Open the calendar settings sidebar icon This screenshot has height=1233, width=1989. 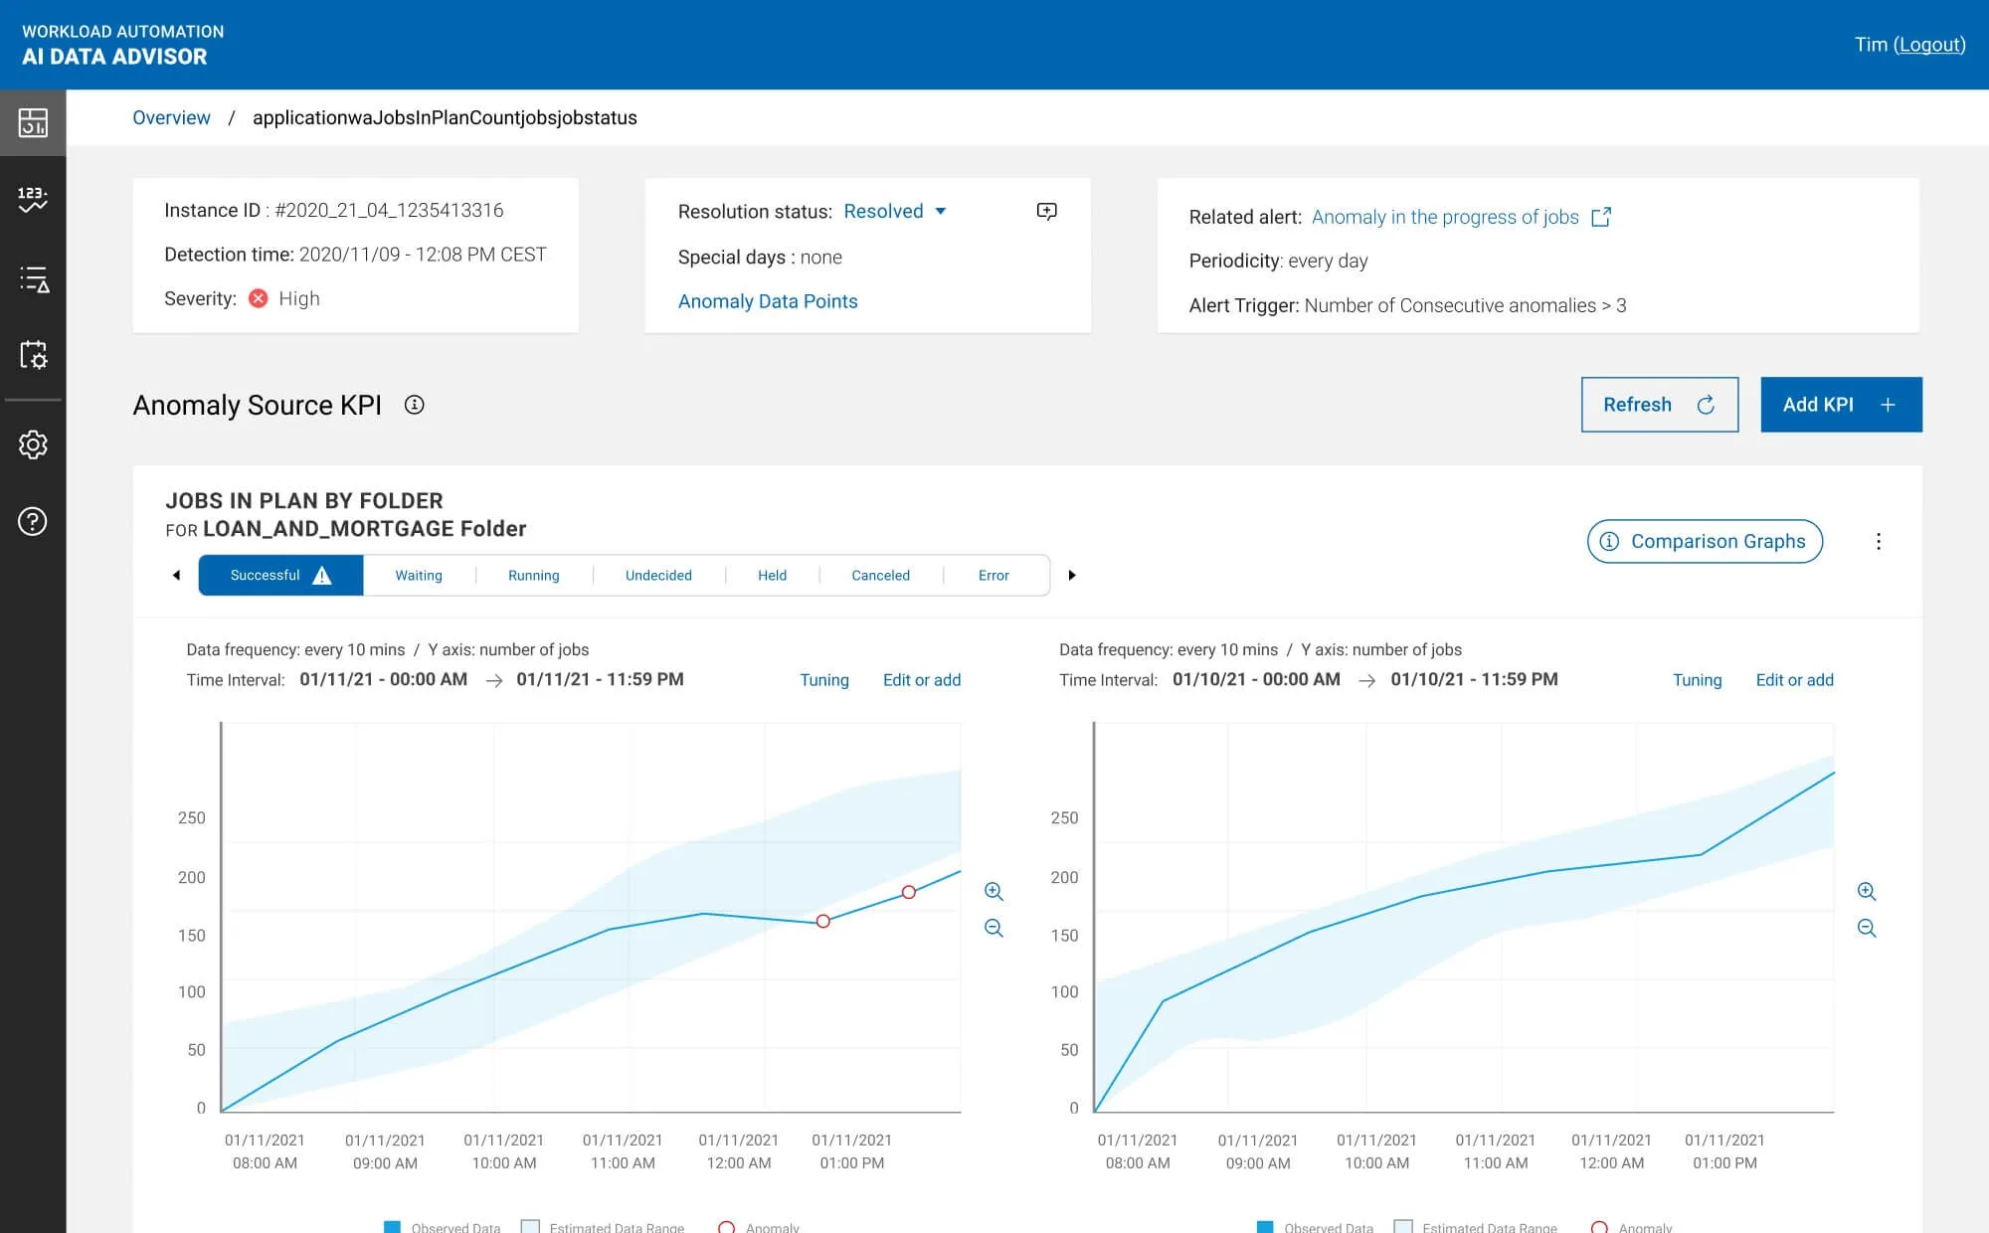tap(33, 355)
